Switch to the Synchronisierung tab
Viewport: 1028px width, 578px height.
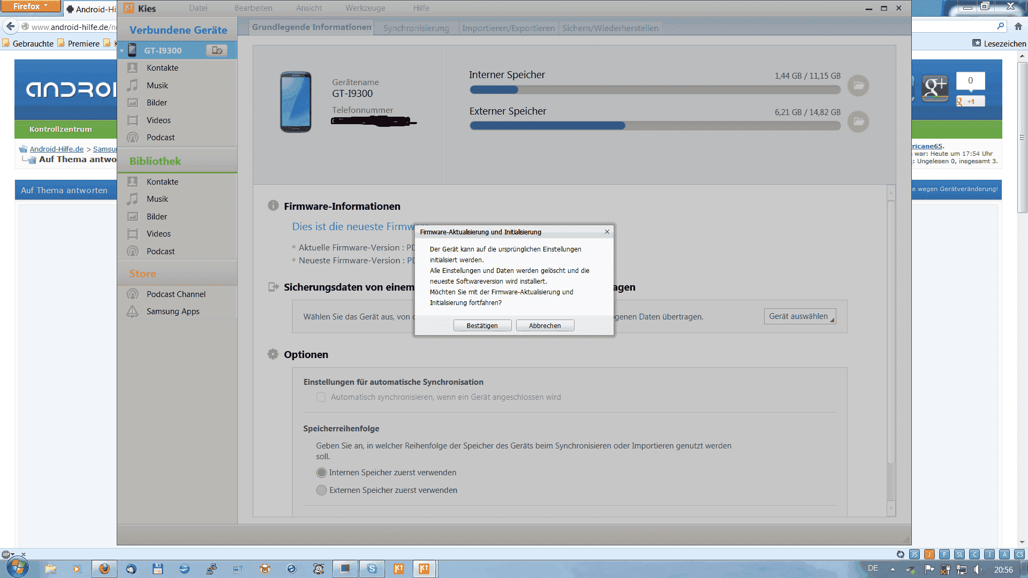(416, 28)
